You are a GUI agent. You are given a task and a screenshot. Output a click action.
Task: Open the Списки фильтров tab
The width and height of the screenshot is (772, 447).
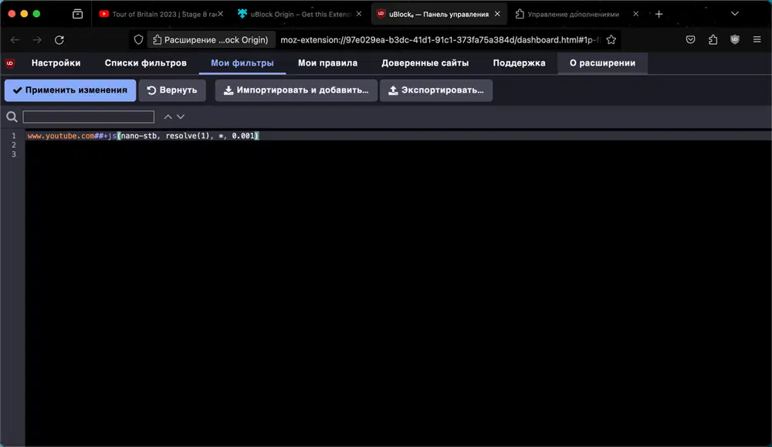[x=146, y=63]
